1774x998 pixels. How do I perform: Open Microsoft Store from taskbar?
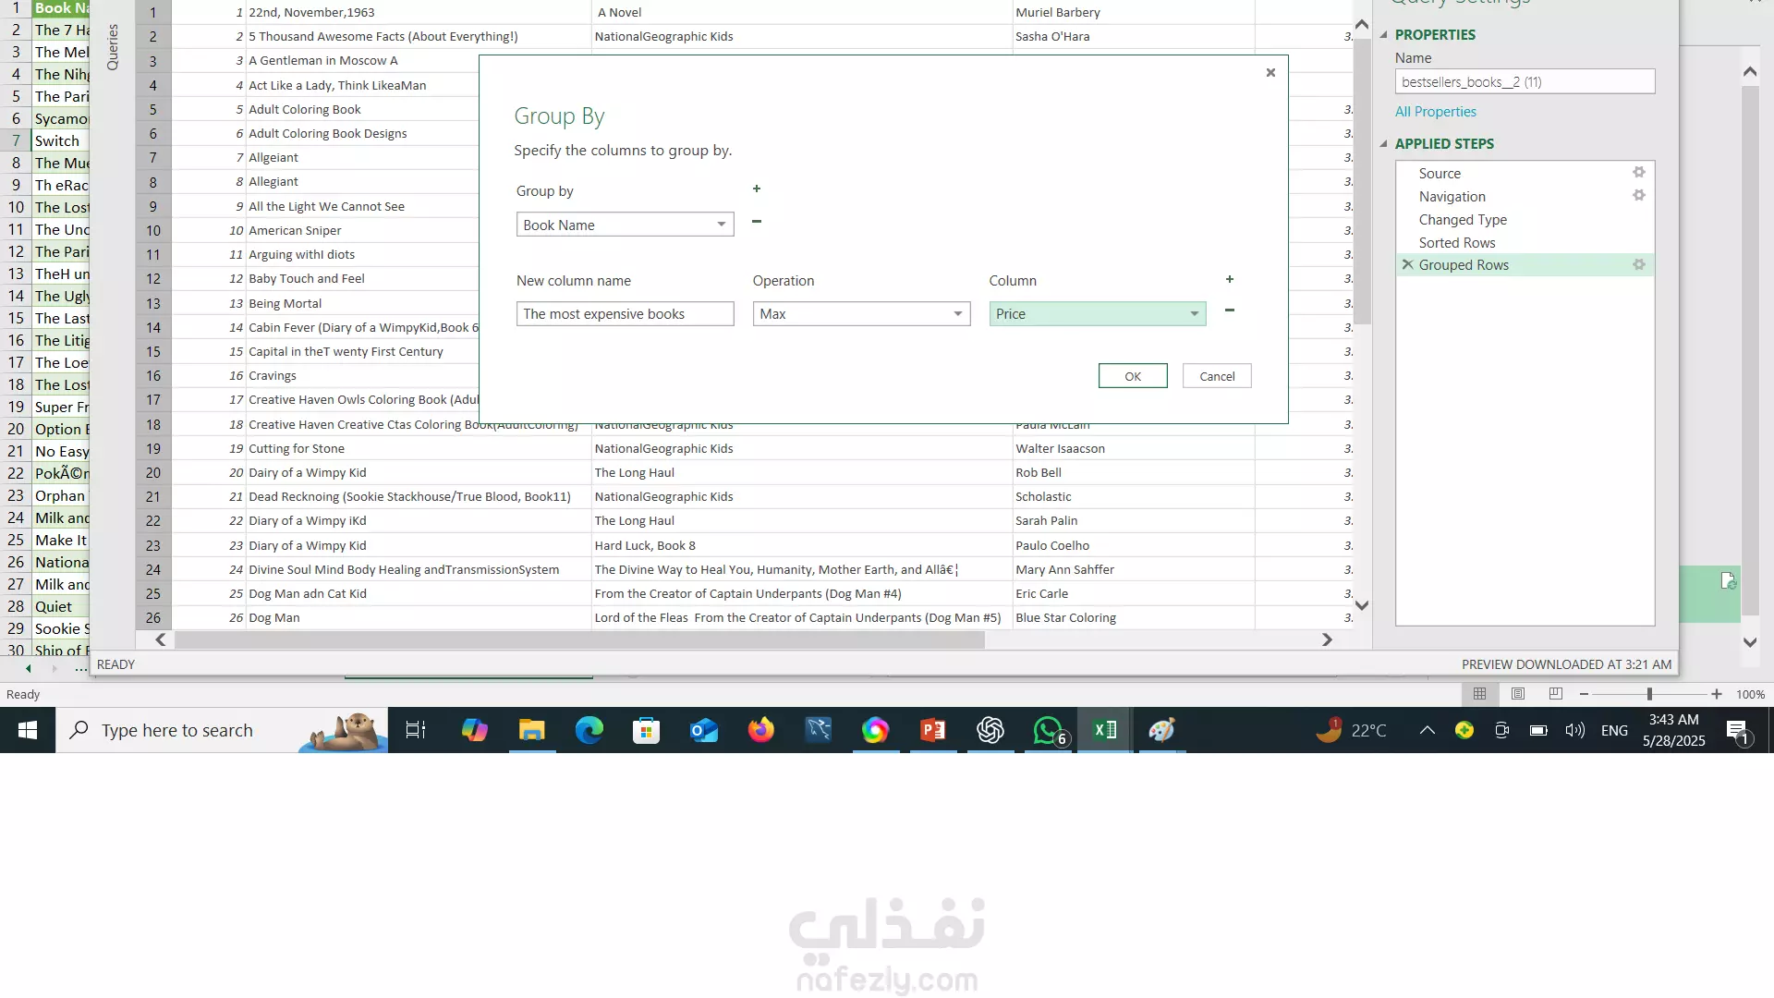(x=646, y=730)
